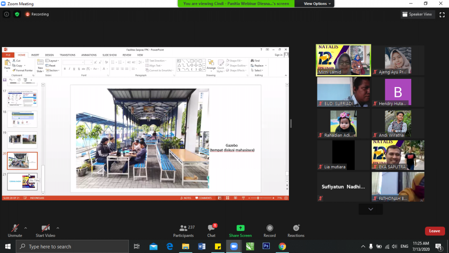Viewport: 449px width, 253px height.
Task: Show more participants with down chevron
Action: (371, 210)
